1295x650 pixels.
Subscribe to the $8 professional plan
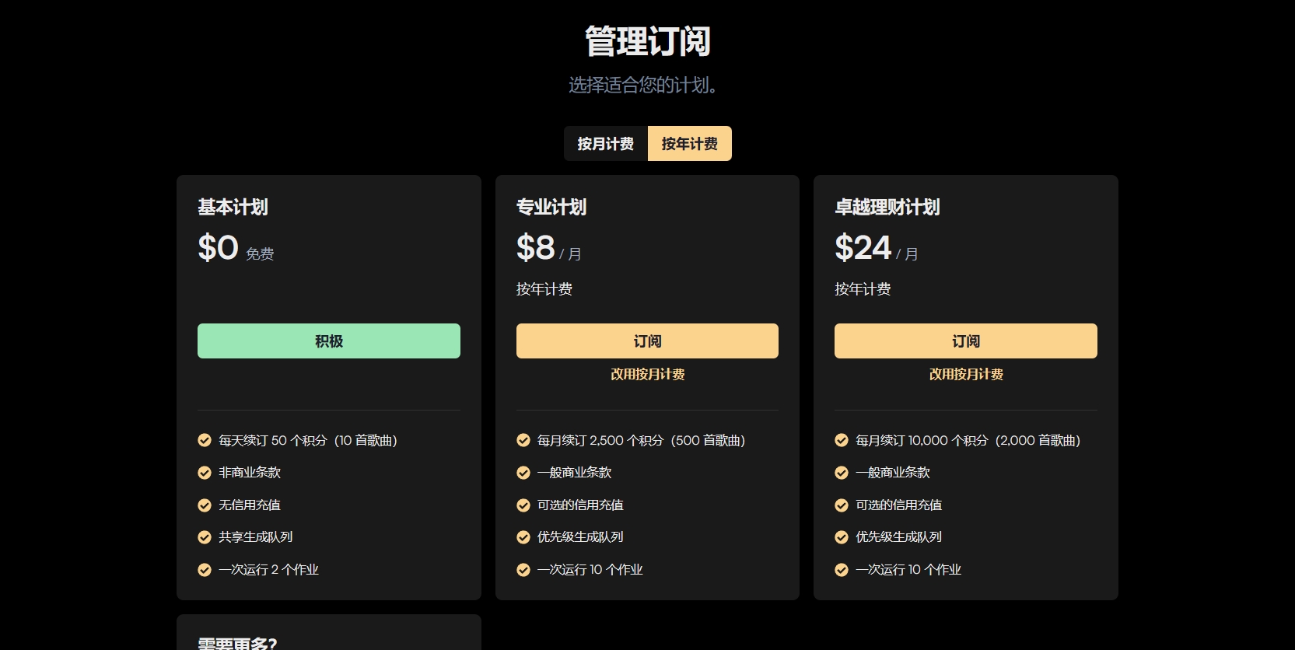[647, 341]
